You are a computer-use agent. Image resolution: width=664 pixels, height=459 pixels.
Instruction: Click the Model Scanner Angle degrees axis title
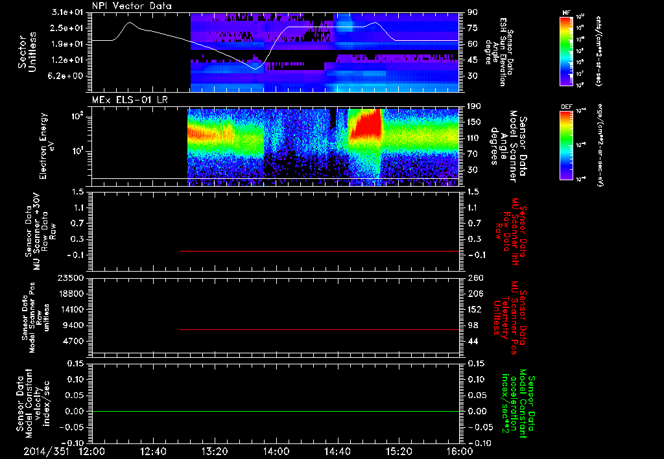tap(508, 146)
